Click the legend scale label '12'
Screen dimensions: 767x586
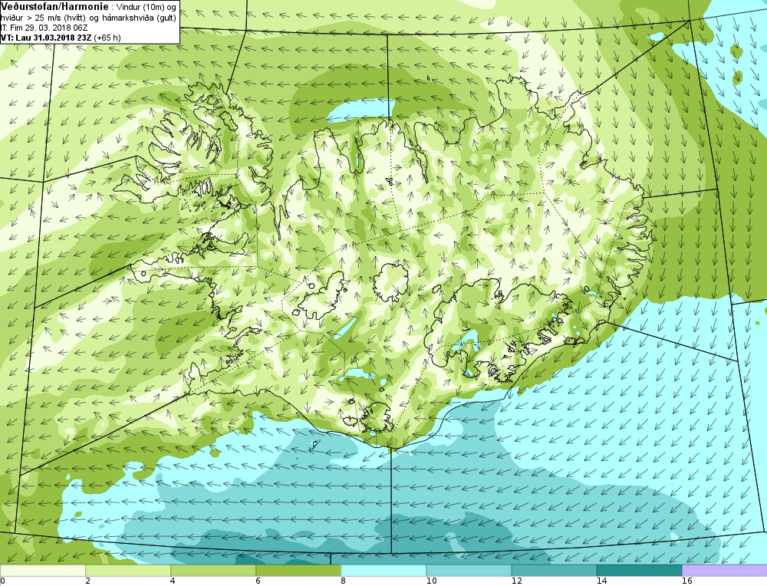(516, 581)
